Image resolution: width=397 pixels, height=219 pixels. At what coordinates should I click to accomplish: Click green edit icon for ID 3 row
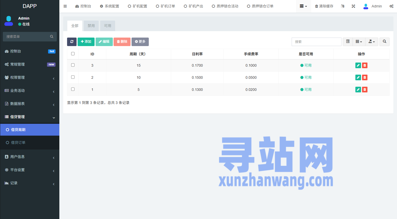tap(358, 65)
